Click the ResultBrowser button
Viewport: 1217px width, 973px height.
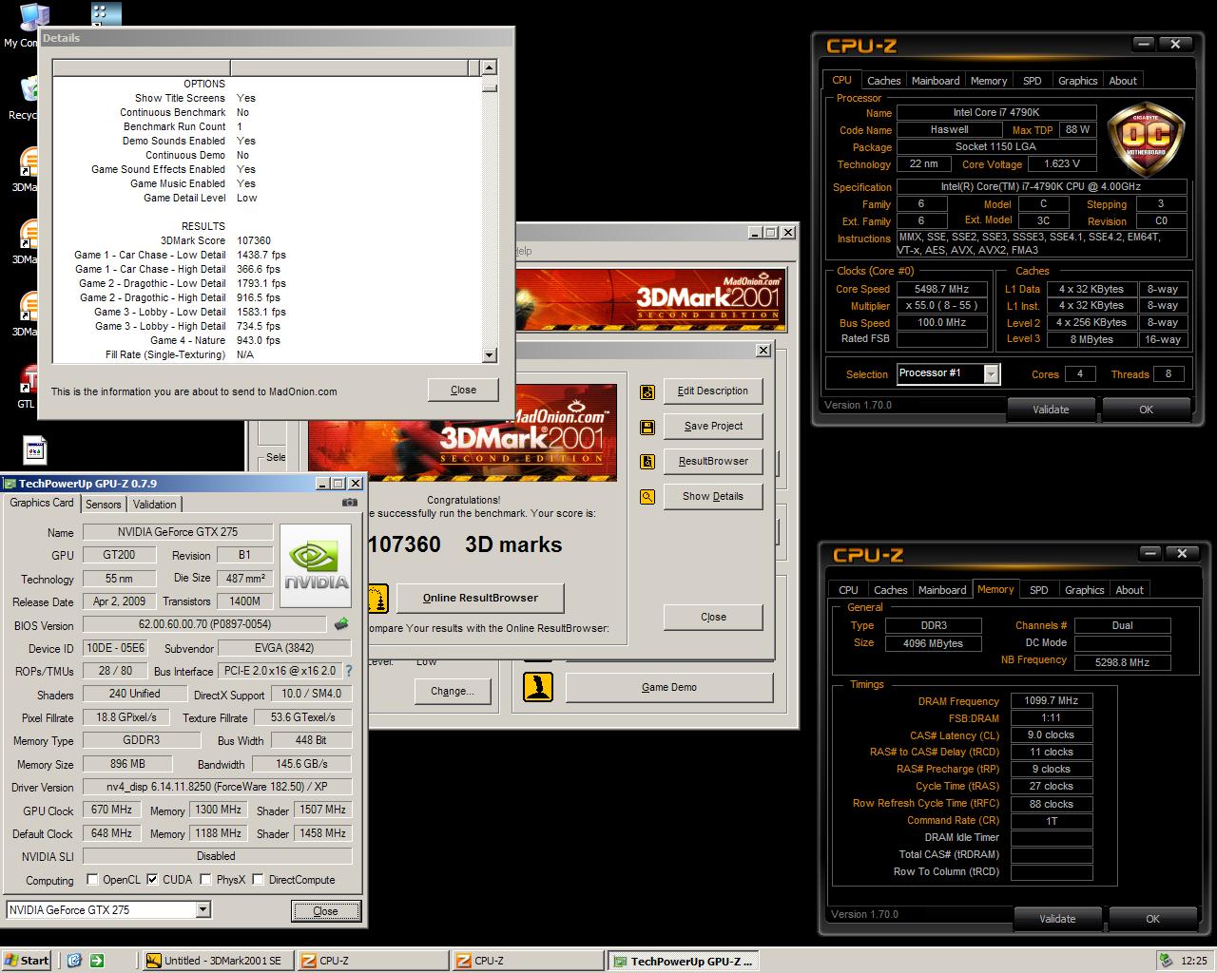click(712, 461)
